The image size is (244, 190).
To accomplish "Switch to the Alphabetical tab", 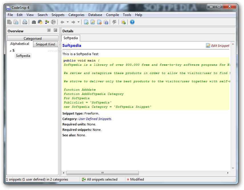I will coord(20,44).
